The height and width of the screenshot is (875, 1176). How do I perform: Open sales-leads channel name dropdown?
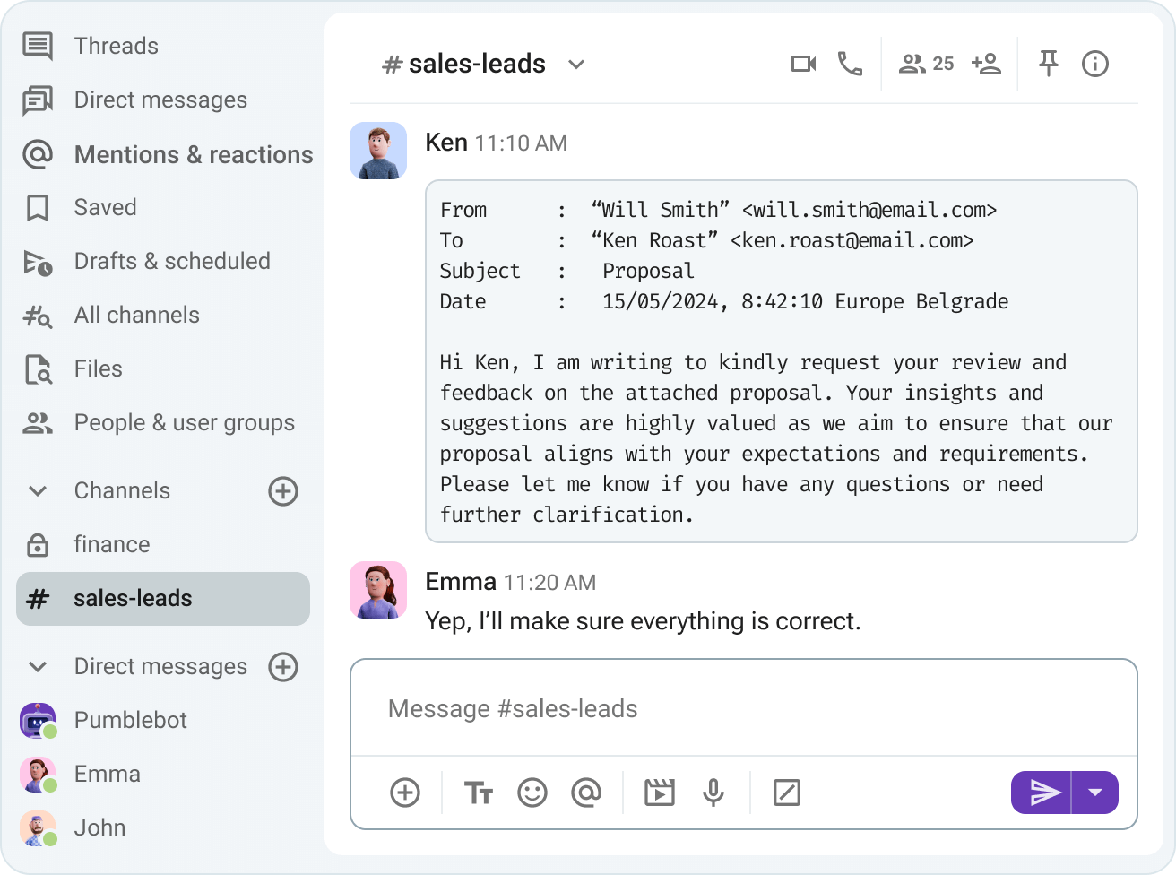coord(576,65)
